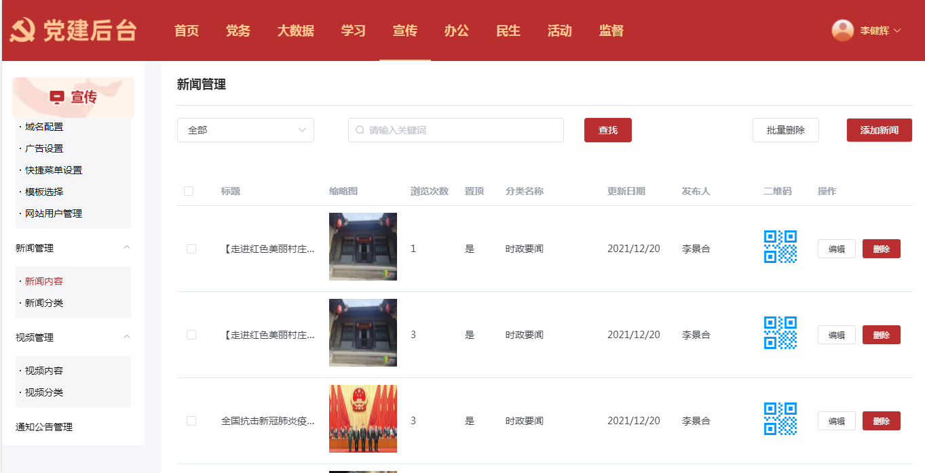Open thumbnail of 全国抗击新冠肺炎疫 news

[x=362, y=419]
